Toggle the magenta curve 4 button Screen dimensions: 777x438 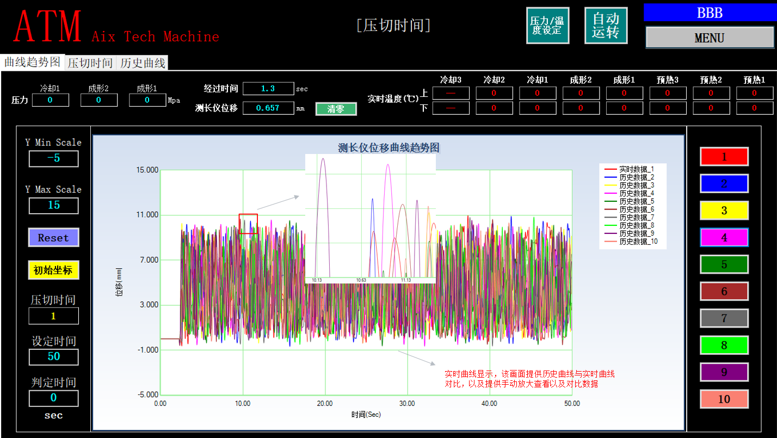pos(724,238)
